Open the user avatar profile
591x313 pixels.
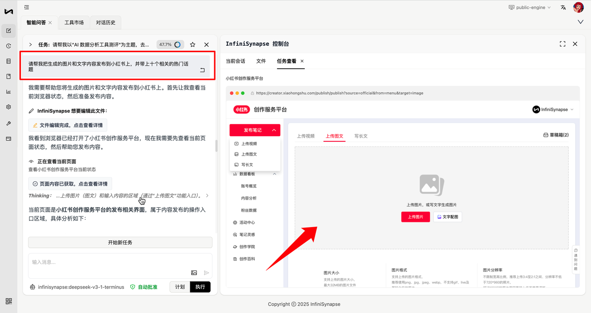578,7
